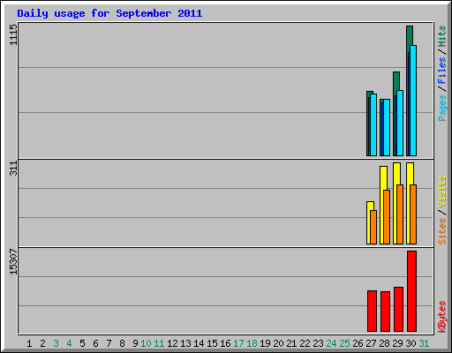Click the Sites legend label
The image size is (452, 353).
pyautogui.click(x=442, y=231)
